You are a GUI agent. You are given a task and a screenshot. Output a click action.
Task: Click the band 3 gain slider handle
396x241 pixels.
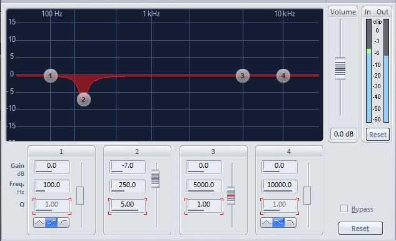point(231,195)
